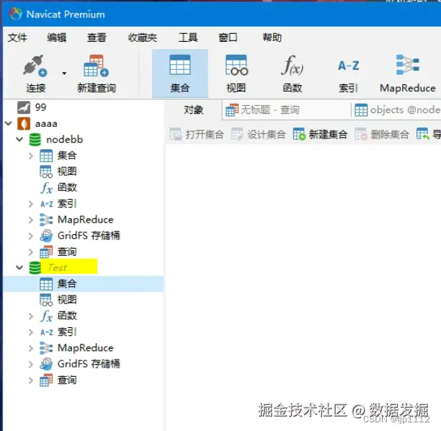The image size is (441, 431).
Task: Expand 索引 under Test
Action: coord(31,332)
